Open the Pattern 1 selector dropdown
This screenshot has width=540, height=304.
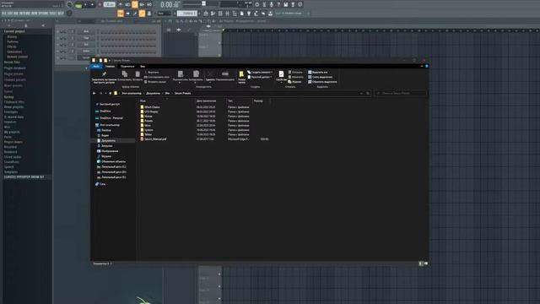tap(187, 14)
